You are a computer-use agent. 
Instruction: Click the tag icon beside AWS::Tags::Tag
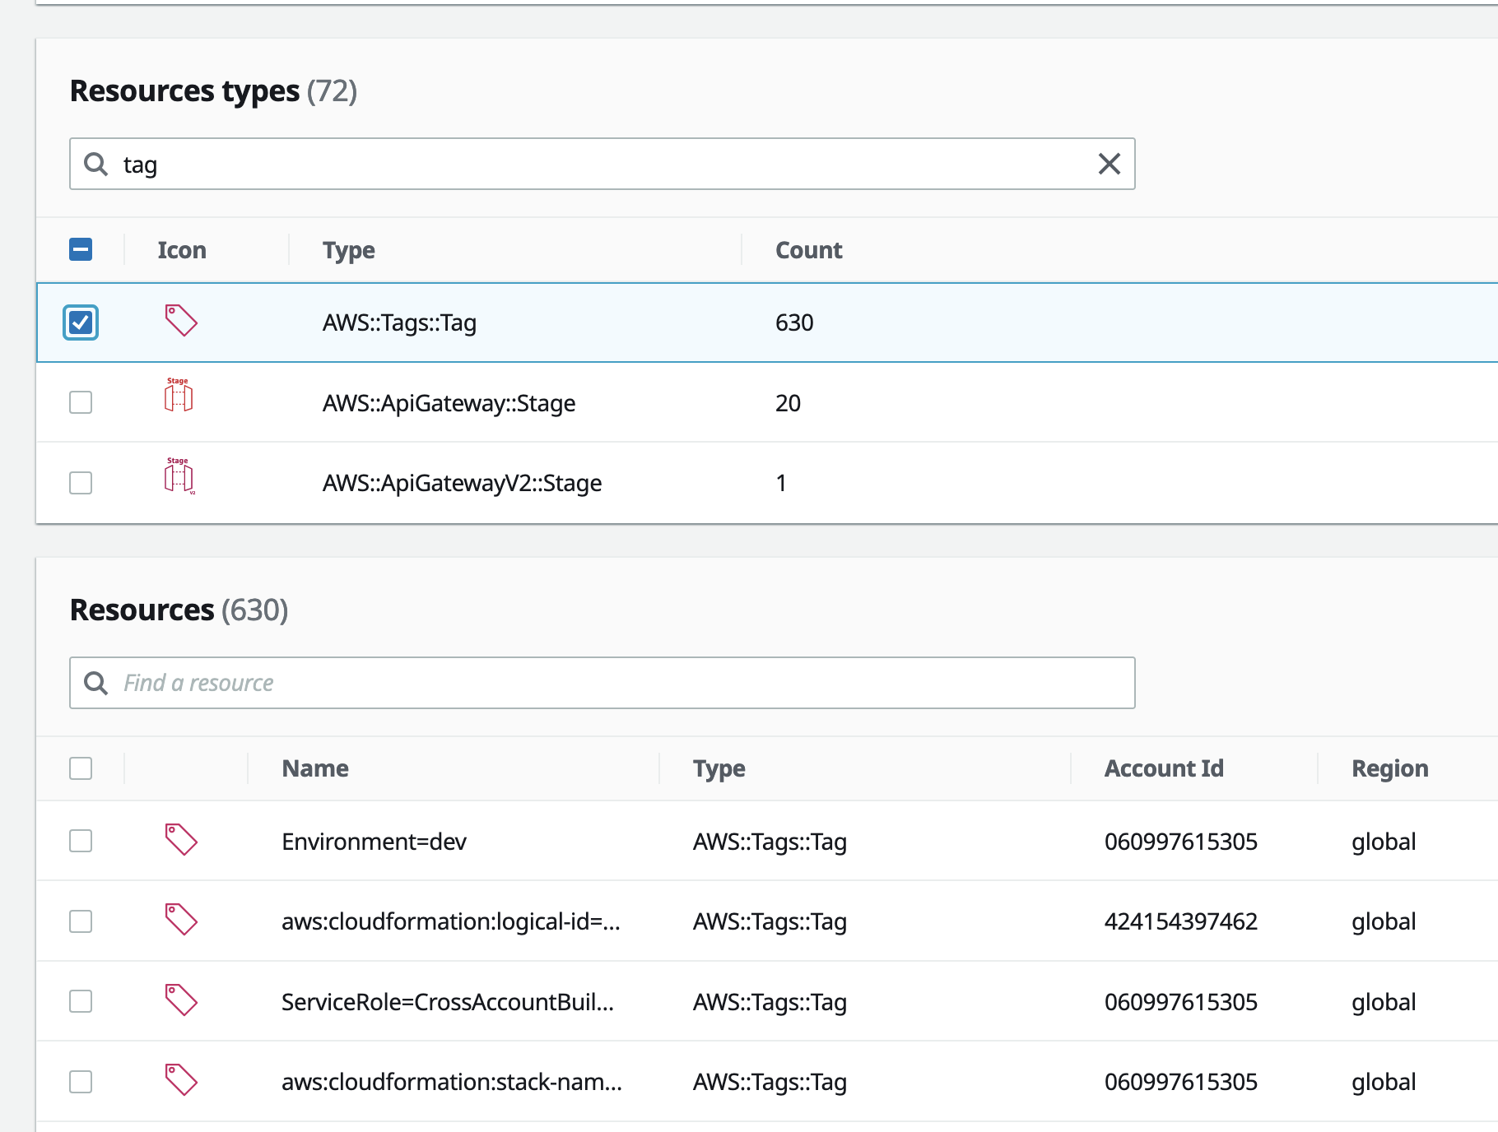(x=180, y=321)
